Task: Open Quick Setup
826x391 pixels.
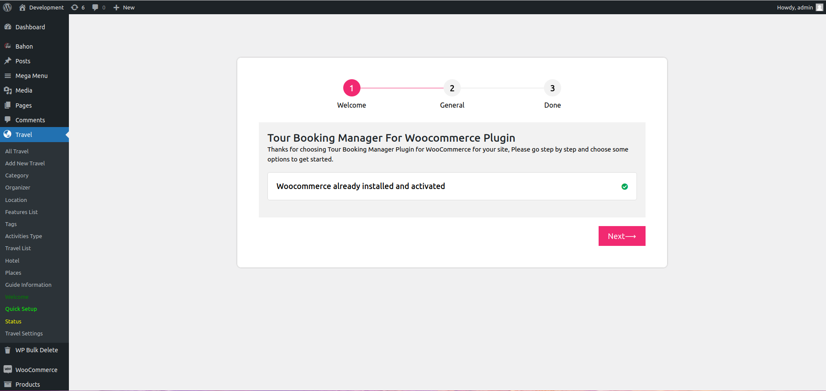Action: coord(21,309)
